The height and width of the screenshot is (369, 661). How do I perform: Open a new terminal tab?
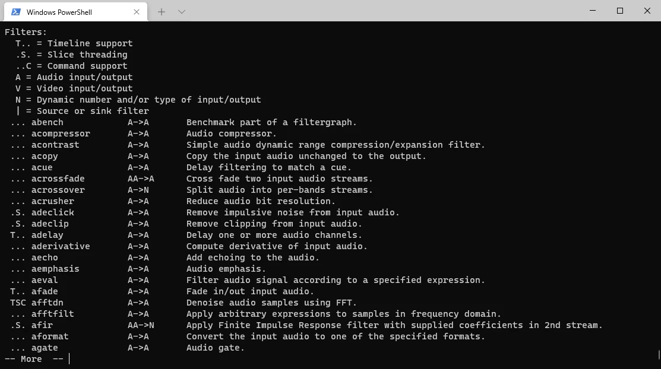(162, 12)
